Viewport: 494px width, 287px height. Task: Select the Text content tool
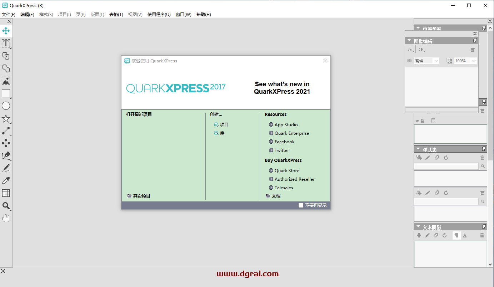coord(6,43)
